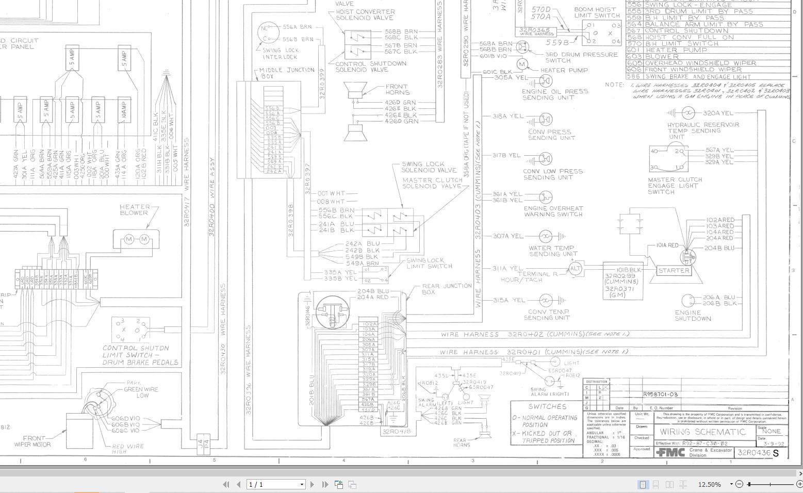803x493 pixels.
Task: Switch to single page view
Action: (x=643, y=484)
